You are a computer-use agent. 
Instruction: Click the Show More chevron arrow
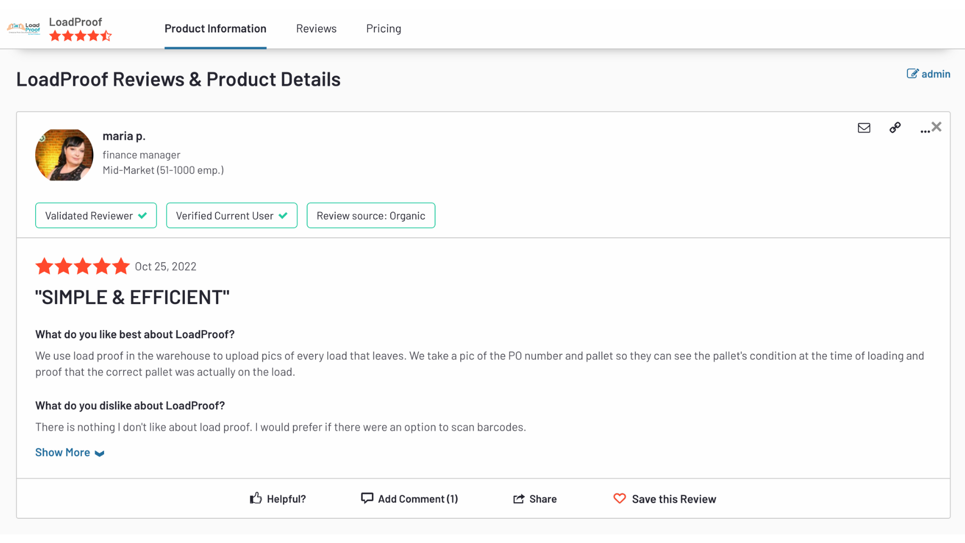(100, 454)
